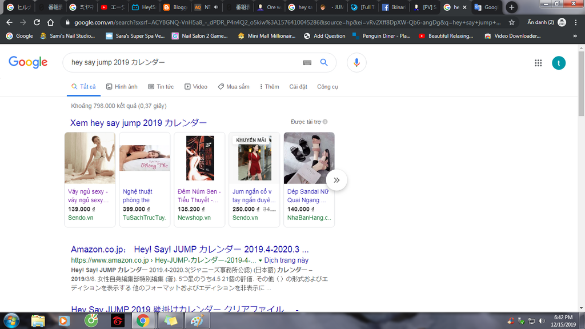Open the Chrome three-dot menu
Image resolution: width=585 pixels, height=329 pixels.
[576, 22]
